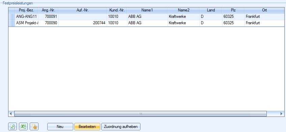Image resolution: width=286 pixels, height=132 pixels.
Task: Click ABB AG in the 700091 row
Action: coord(147,17)
